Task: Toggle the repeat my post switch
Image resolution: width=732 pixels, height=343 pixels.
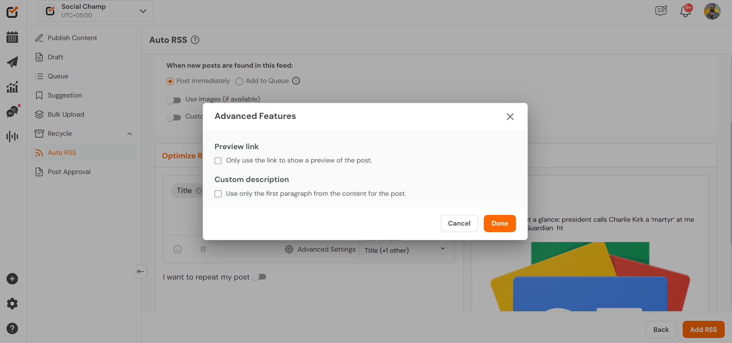Action: tap(260, 277)
